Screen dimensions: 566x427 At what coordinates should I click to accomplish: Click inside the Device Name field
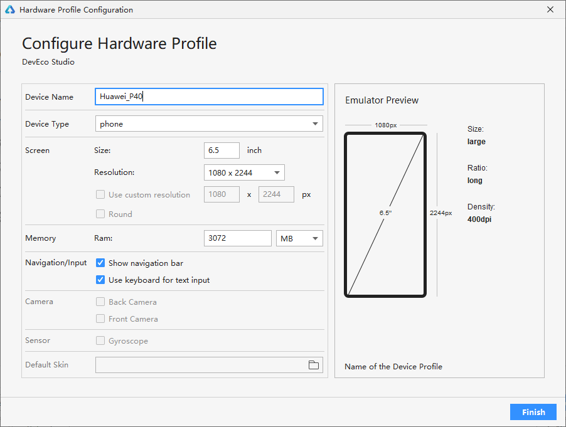point(209,97)
